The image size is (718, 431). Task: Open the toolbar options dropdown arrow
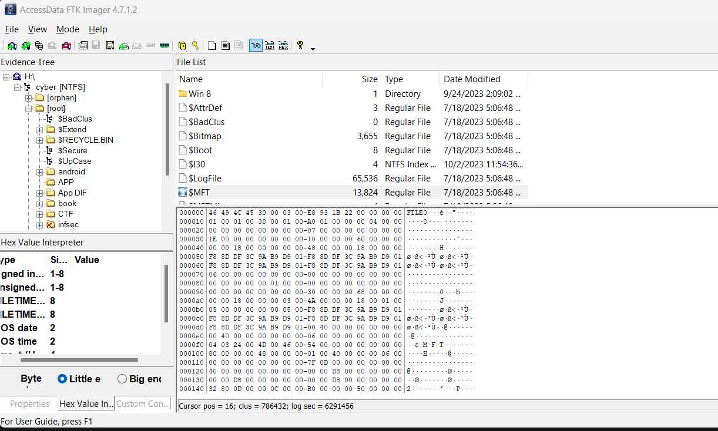point(313,48)
